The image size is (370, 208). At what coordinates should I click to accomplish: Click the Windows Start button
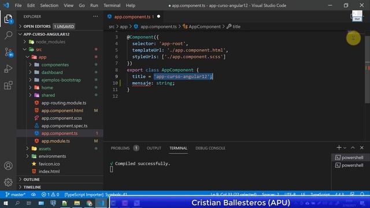coord(5,203)
